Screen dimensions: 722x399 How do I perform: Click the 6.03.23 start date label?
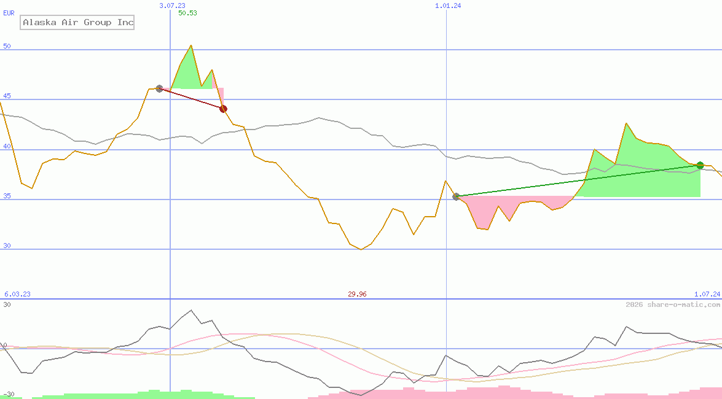17,294
